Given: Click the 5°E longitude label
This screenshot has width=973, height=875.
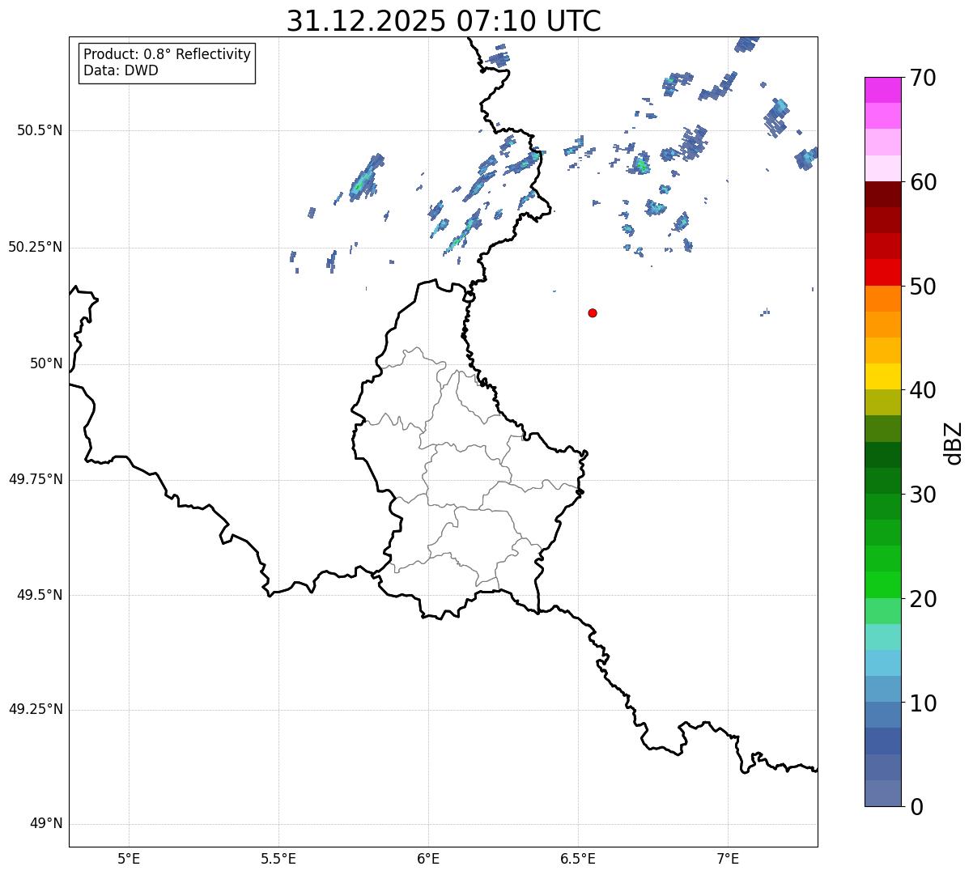Looking at the screenshot, I should click(129, 858).
